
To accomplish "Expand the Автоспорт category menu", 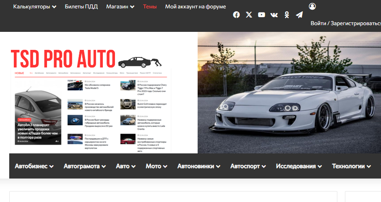I will [x=248, y=166].
